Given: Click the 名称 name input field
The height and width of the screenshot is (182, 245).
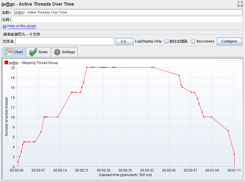Looking at the screenshot, I should tap(128, 12).
